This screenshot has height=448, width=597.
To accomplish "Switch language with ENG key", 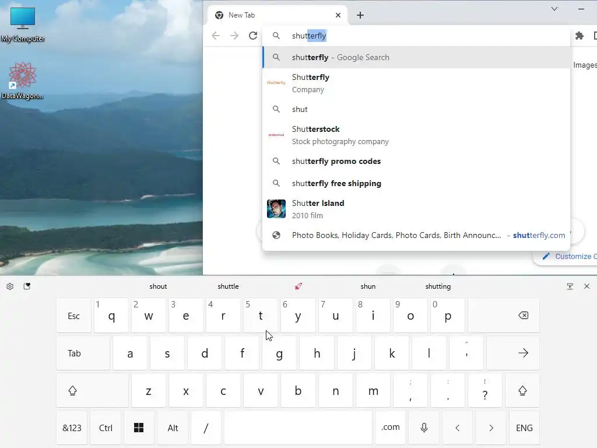I will click(x=524, y=428).
